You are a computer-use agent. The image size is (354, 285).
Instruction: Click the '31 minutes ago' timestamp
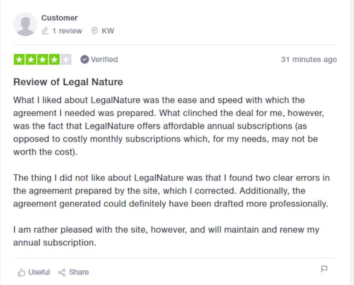(x=309, y=59)
